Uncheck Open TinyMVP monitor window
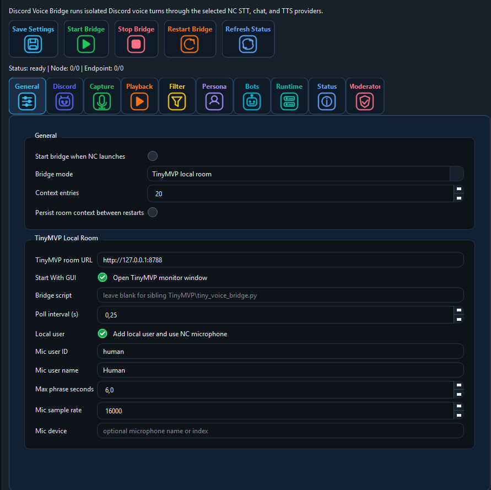 pos(102,277)
